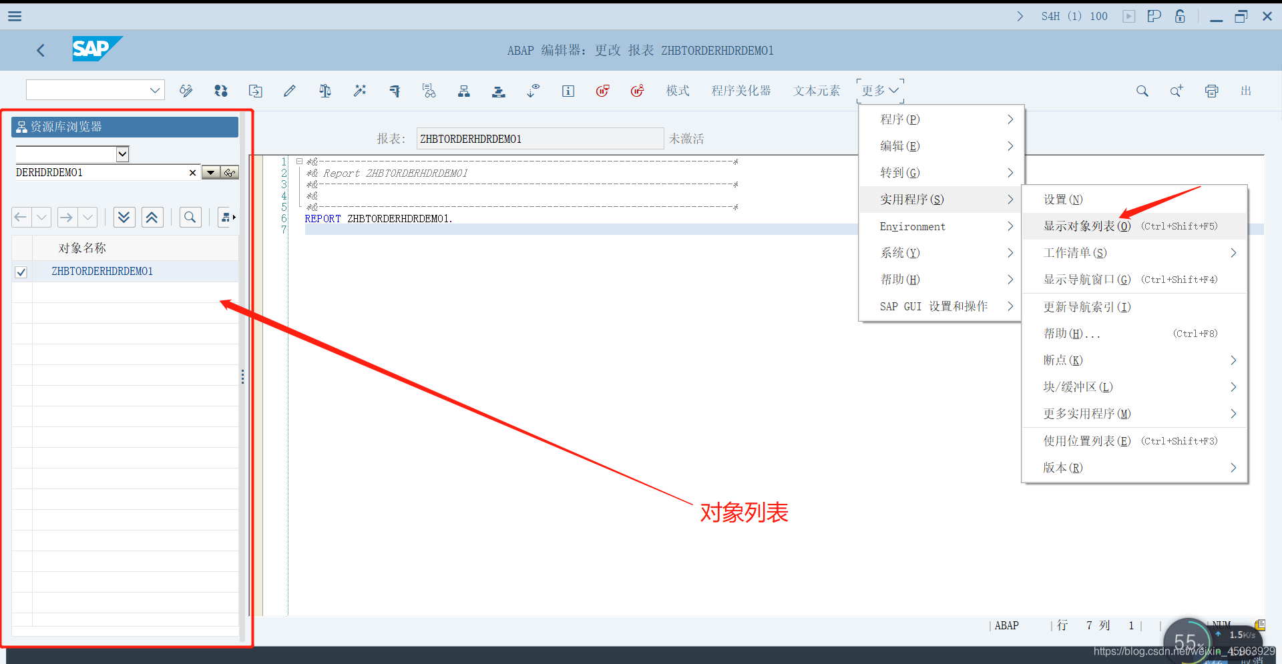The image size is (1282, 664).
Task: Open the 转到(G) submenu
Action: [941, 173]
